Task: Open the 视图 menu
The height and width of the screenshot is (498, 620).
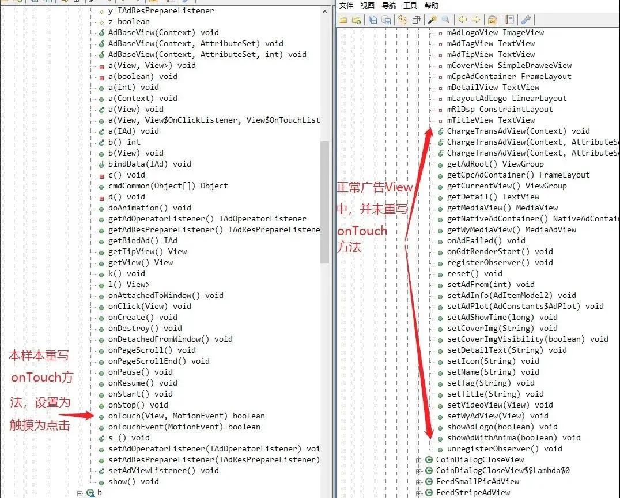Action: pyautogui.click(x=368, y=5)
